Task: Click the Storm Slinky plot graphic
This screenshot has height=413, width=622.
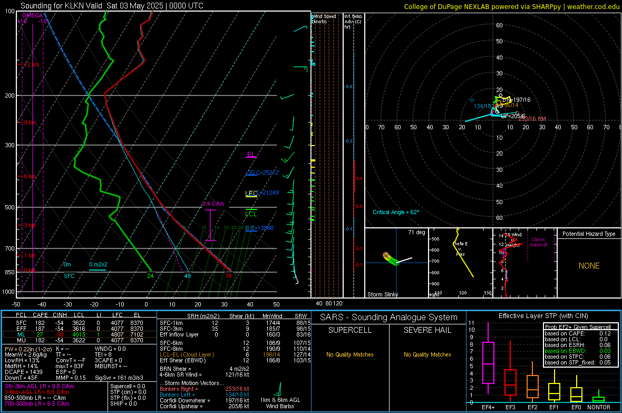Action: [x=396, y=263]
